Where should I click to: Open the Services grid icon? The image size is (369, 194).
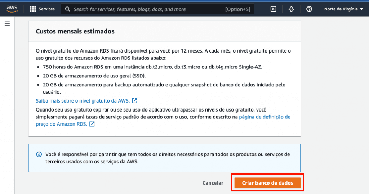pyautogui.click(x=33, y=9)
